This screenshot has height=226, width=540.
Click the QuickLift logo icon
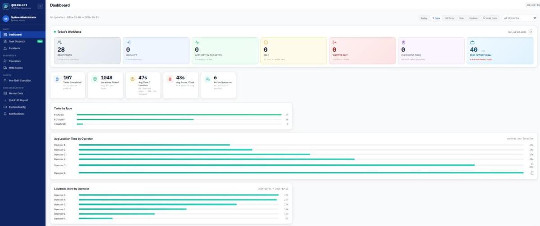6,6
